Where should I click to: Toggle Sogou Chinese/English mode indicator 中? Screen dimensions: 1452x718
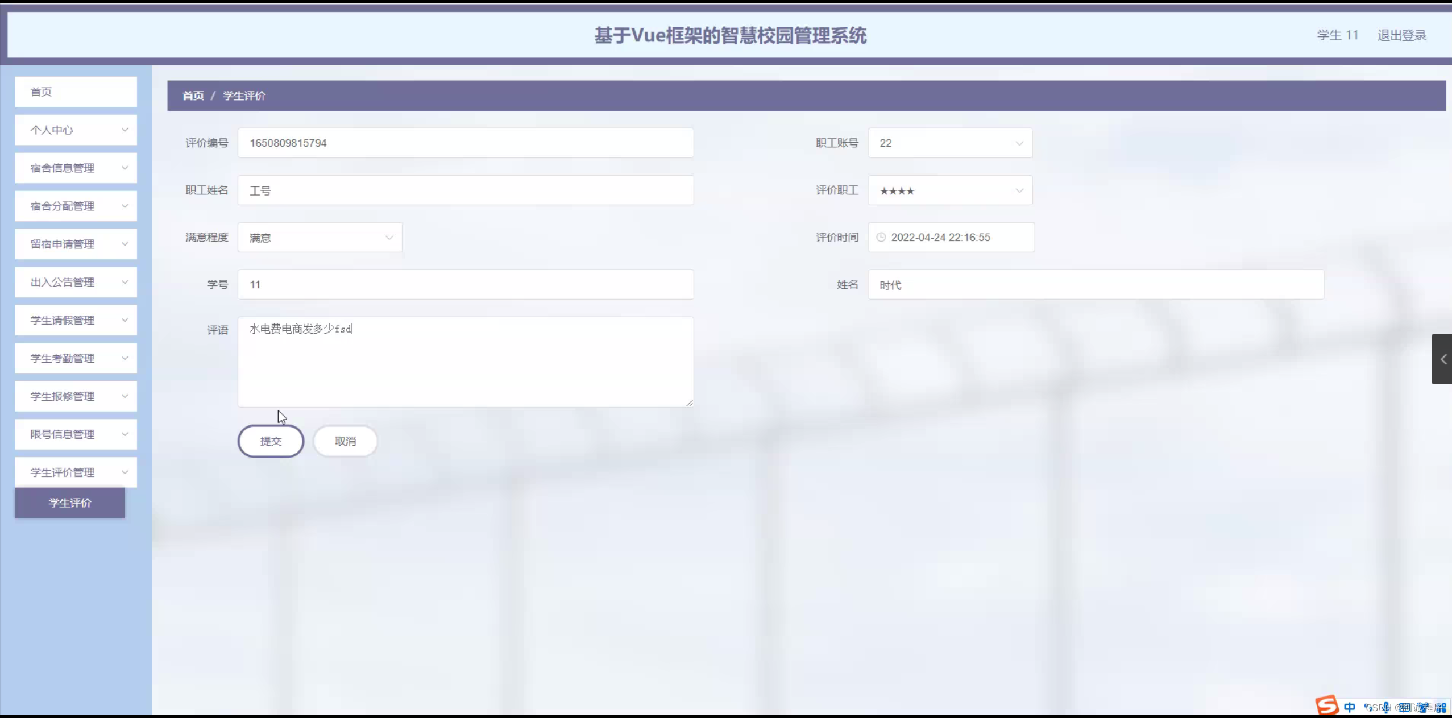(1350, 707)
